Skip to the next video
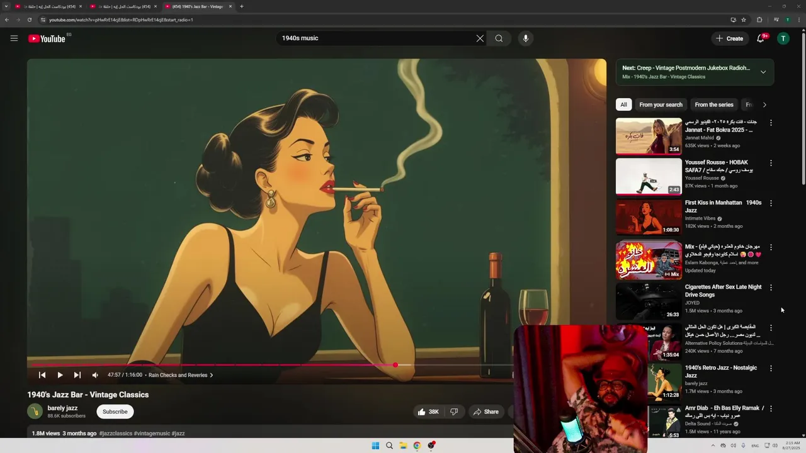This screenshot has width=806, height=453. click(77, 375)
